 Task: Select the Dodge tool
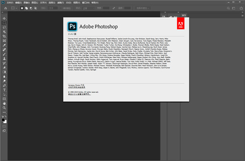4,81
